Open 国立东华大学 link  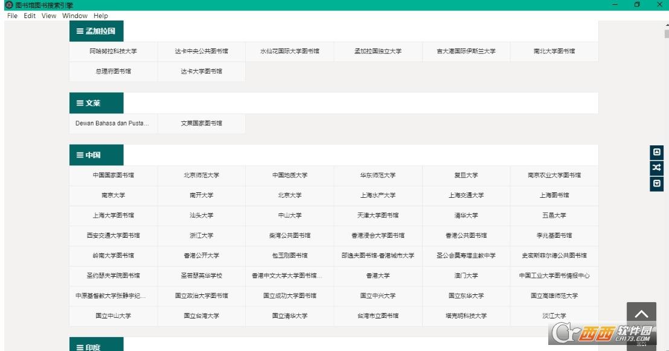point(466,296)
